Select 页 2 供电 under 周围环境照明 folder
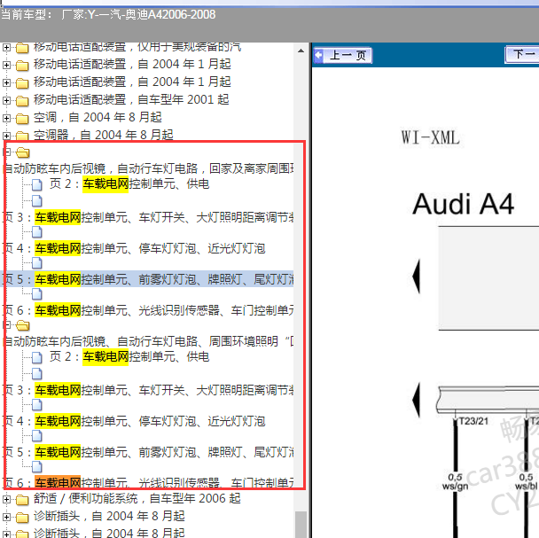 tap(129, 357)
